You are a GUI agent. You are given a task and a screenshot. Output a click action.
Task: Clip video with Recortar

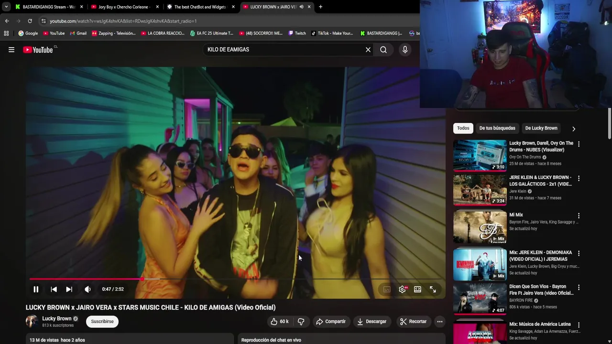(x=413, y=322)
